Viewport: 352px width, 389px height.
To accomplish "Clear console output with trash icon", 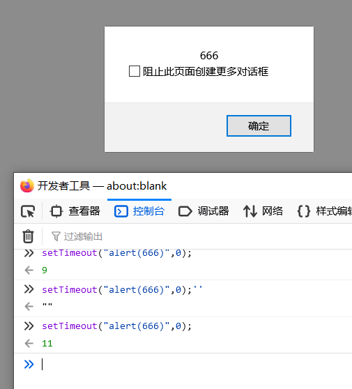I will pos(28,236).
